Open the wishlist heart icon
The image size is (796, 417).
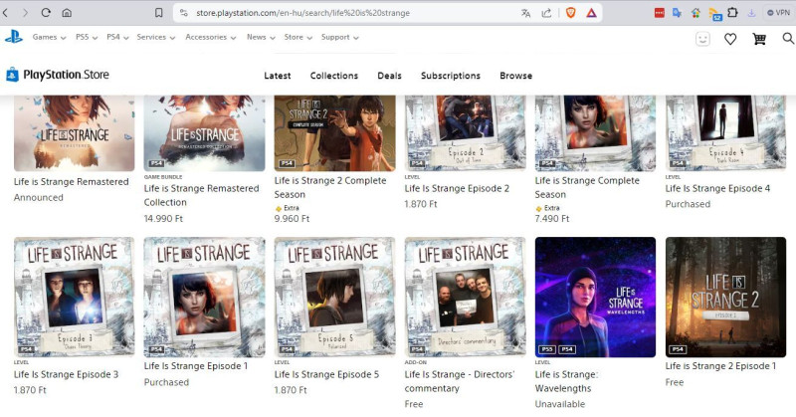[730, 39]
